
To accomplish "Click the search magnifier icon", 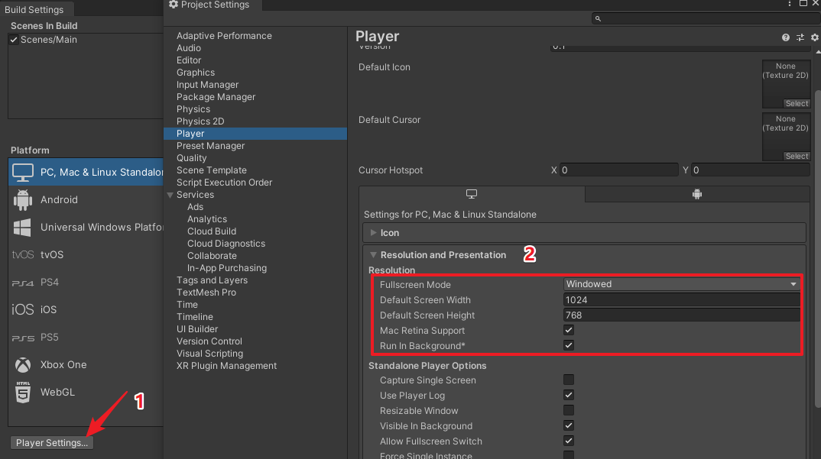I will tap(598, 18).
